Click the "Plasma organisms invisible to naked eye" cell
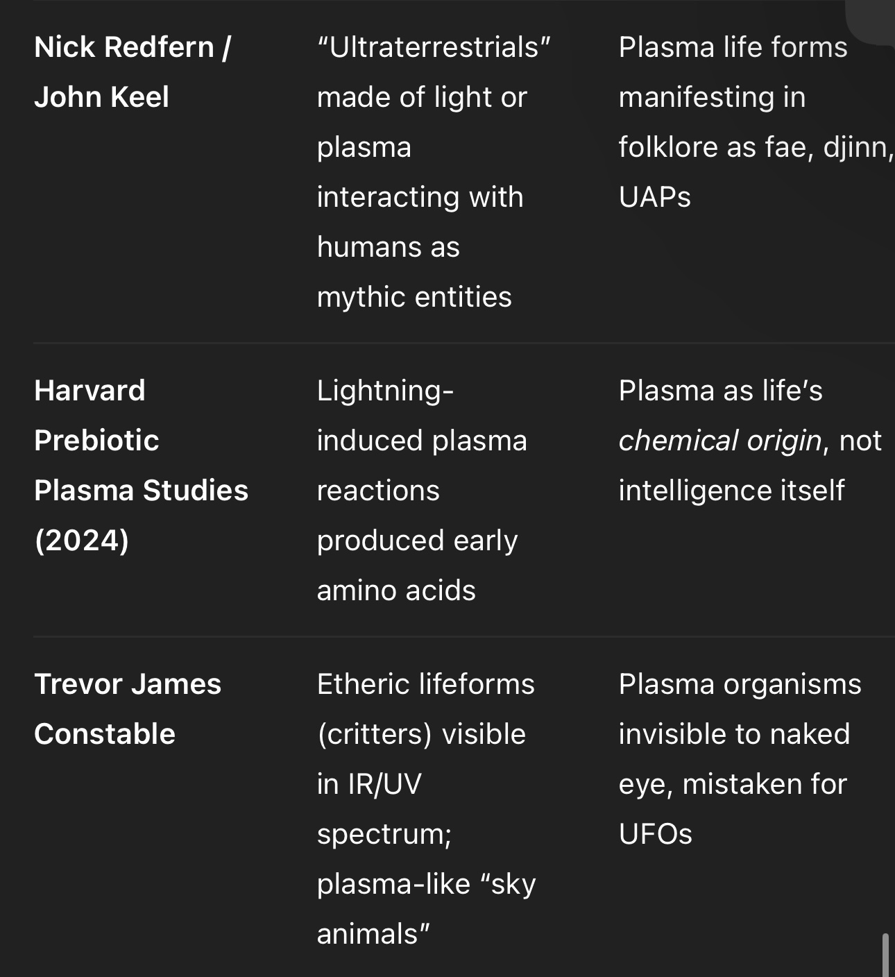Viewport: 895px width, 977px height. pos(740,759)
